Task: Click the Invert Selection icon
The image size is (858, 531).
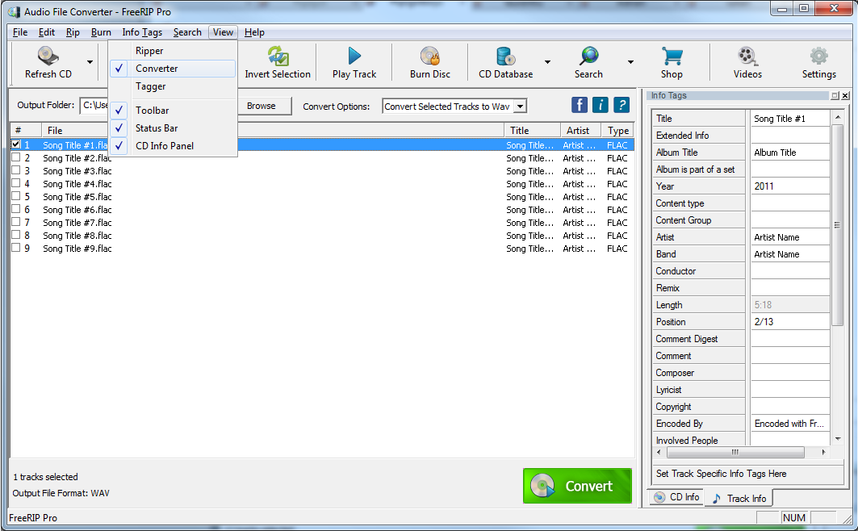Action: (278, 56)
